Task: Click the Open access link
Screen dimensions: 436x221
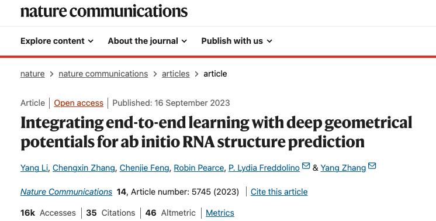Action: [79, 103]
